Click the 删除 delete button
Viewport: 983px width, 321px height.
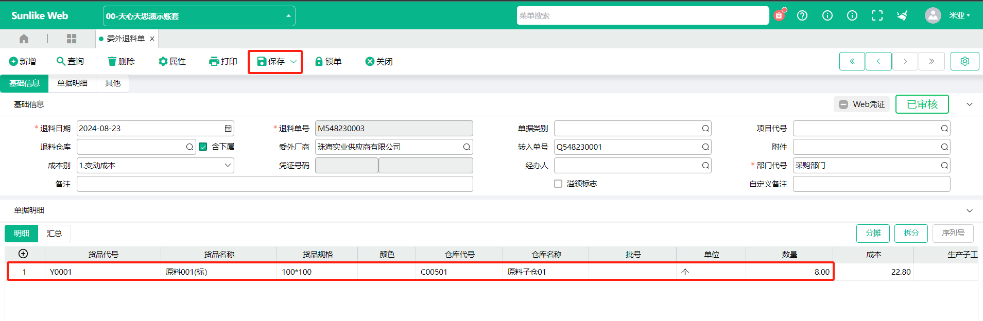tap(122, 61)
